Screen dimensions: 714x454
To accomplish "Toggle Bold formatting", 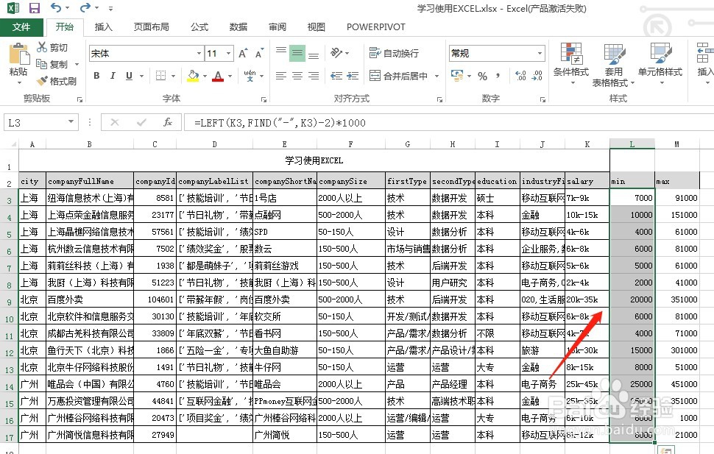I will coord(96,76).
